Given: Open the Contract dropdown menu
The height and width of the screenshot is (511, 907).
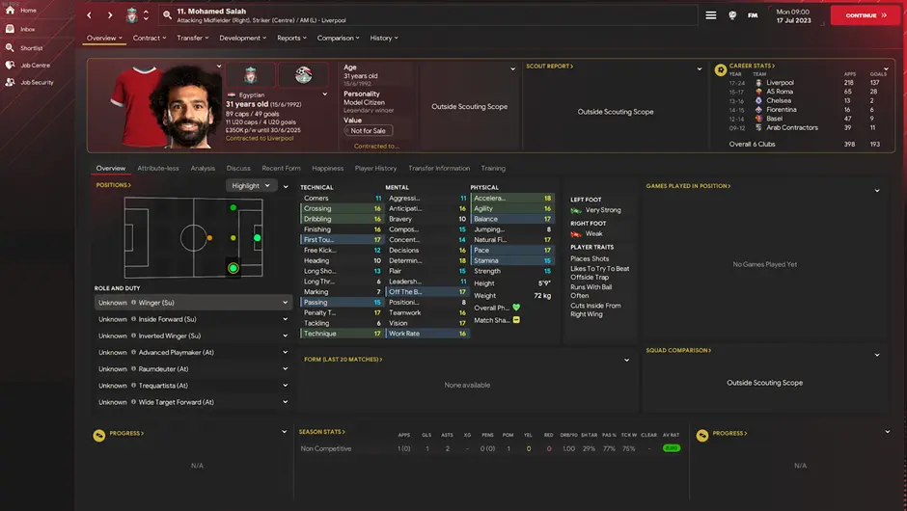Looking at the screenshot, I should (x=150, y=39).
